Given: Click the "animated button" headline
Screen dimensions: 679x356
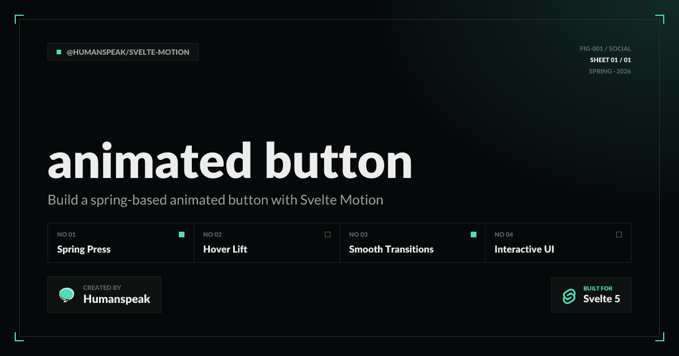Looking at the screenshot, I should (230, 161).
